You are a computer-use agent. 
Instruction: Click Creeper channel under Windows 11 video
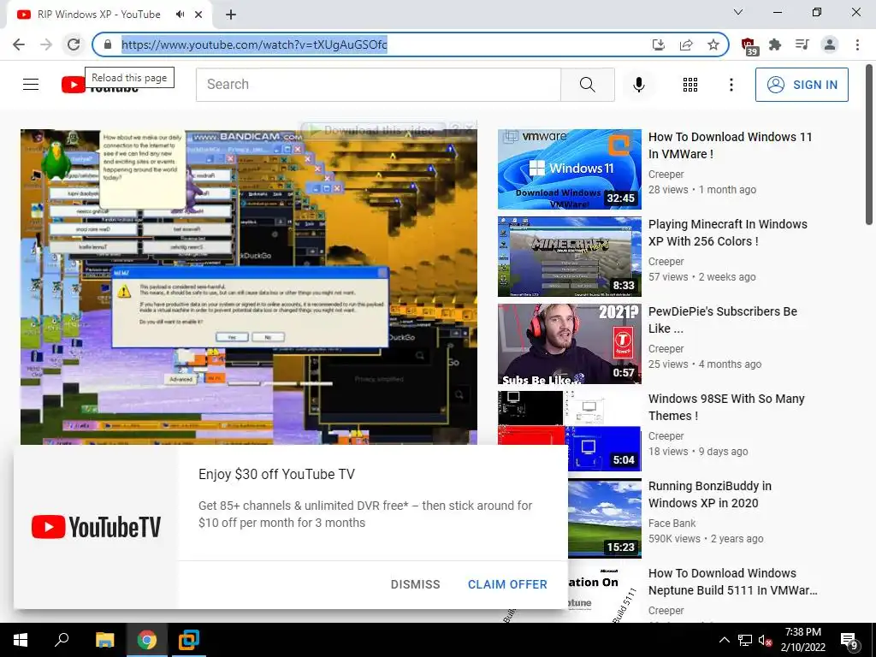[x=666, y=175]
